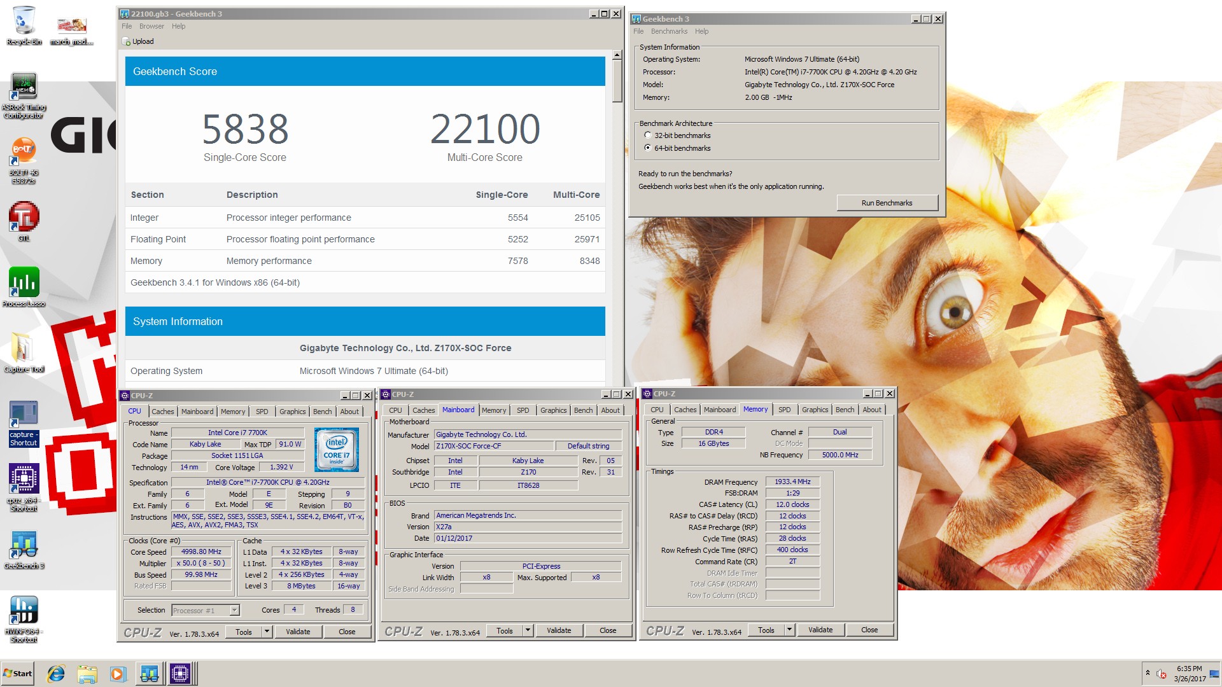
Task: Click the Upload toolbar icon in Geekbench results
Action: (x=125, y=42)
